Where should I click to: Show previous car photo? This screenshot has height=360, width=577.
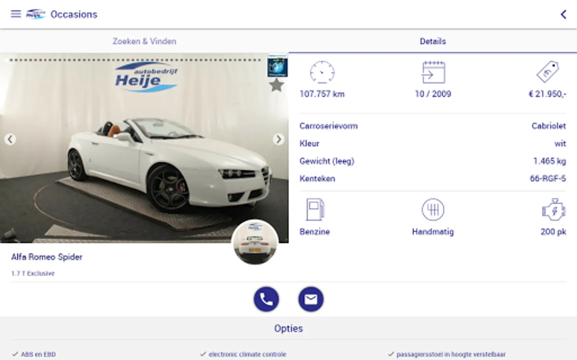tap(10, 139)
